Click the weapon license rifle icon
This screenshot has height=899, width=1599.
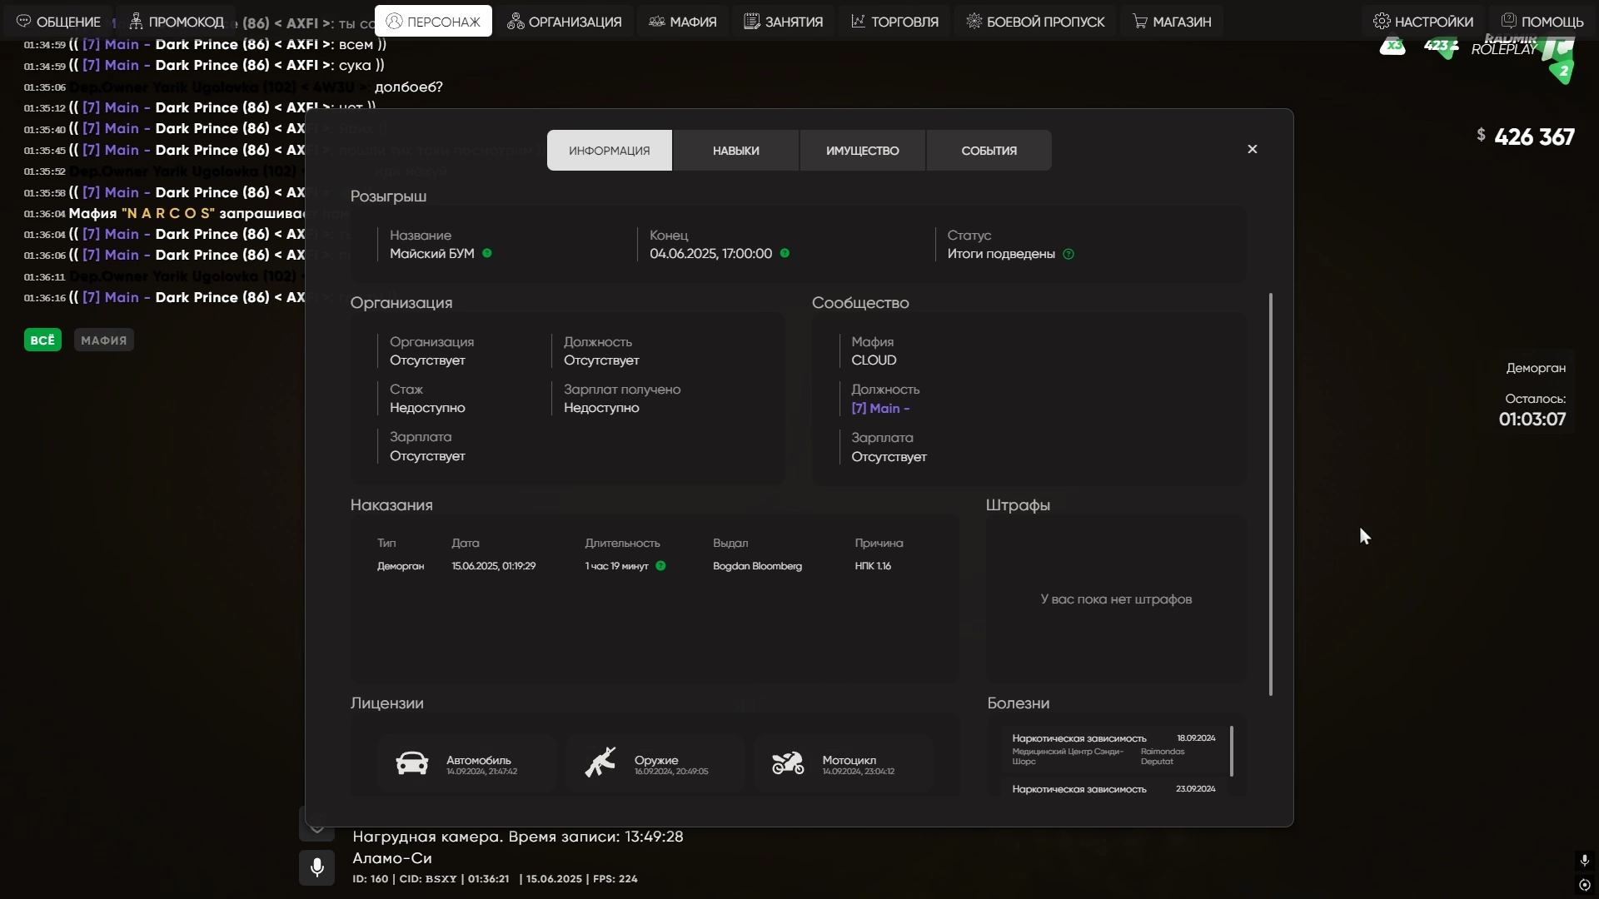coord(600,762)
